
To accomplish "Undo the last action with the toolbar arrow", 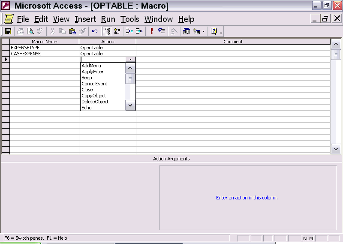I will click(94, 31).
